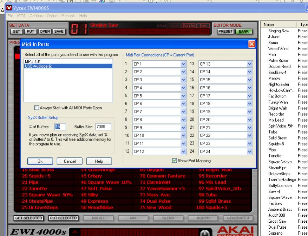Image resolution: width=308 pixels, height=236 pixels.
Task: Select bank slot 74 Dual Pulse
Action: (x=155, y=201)
